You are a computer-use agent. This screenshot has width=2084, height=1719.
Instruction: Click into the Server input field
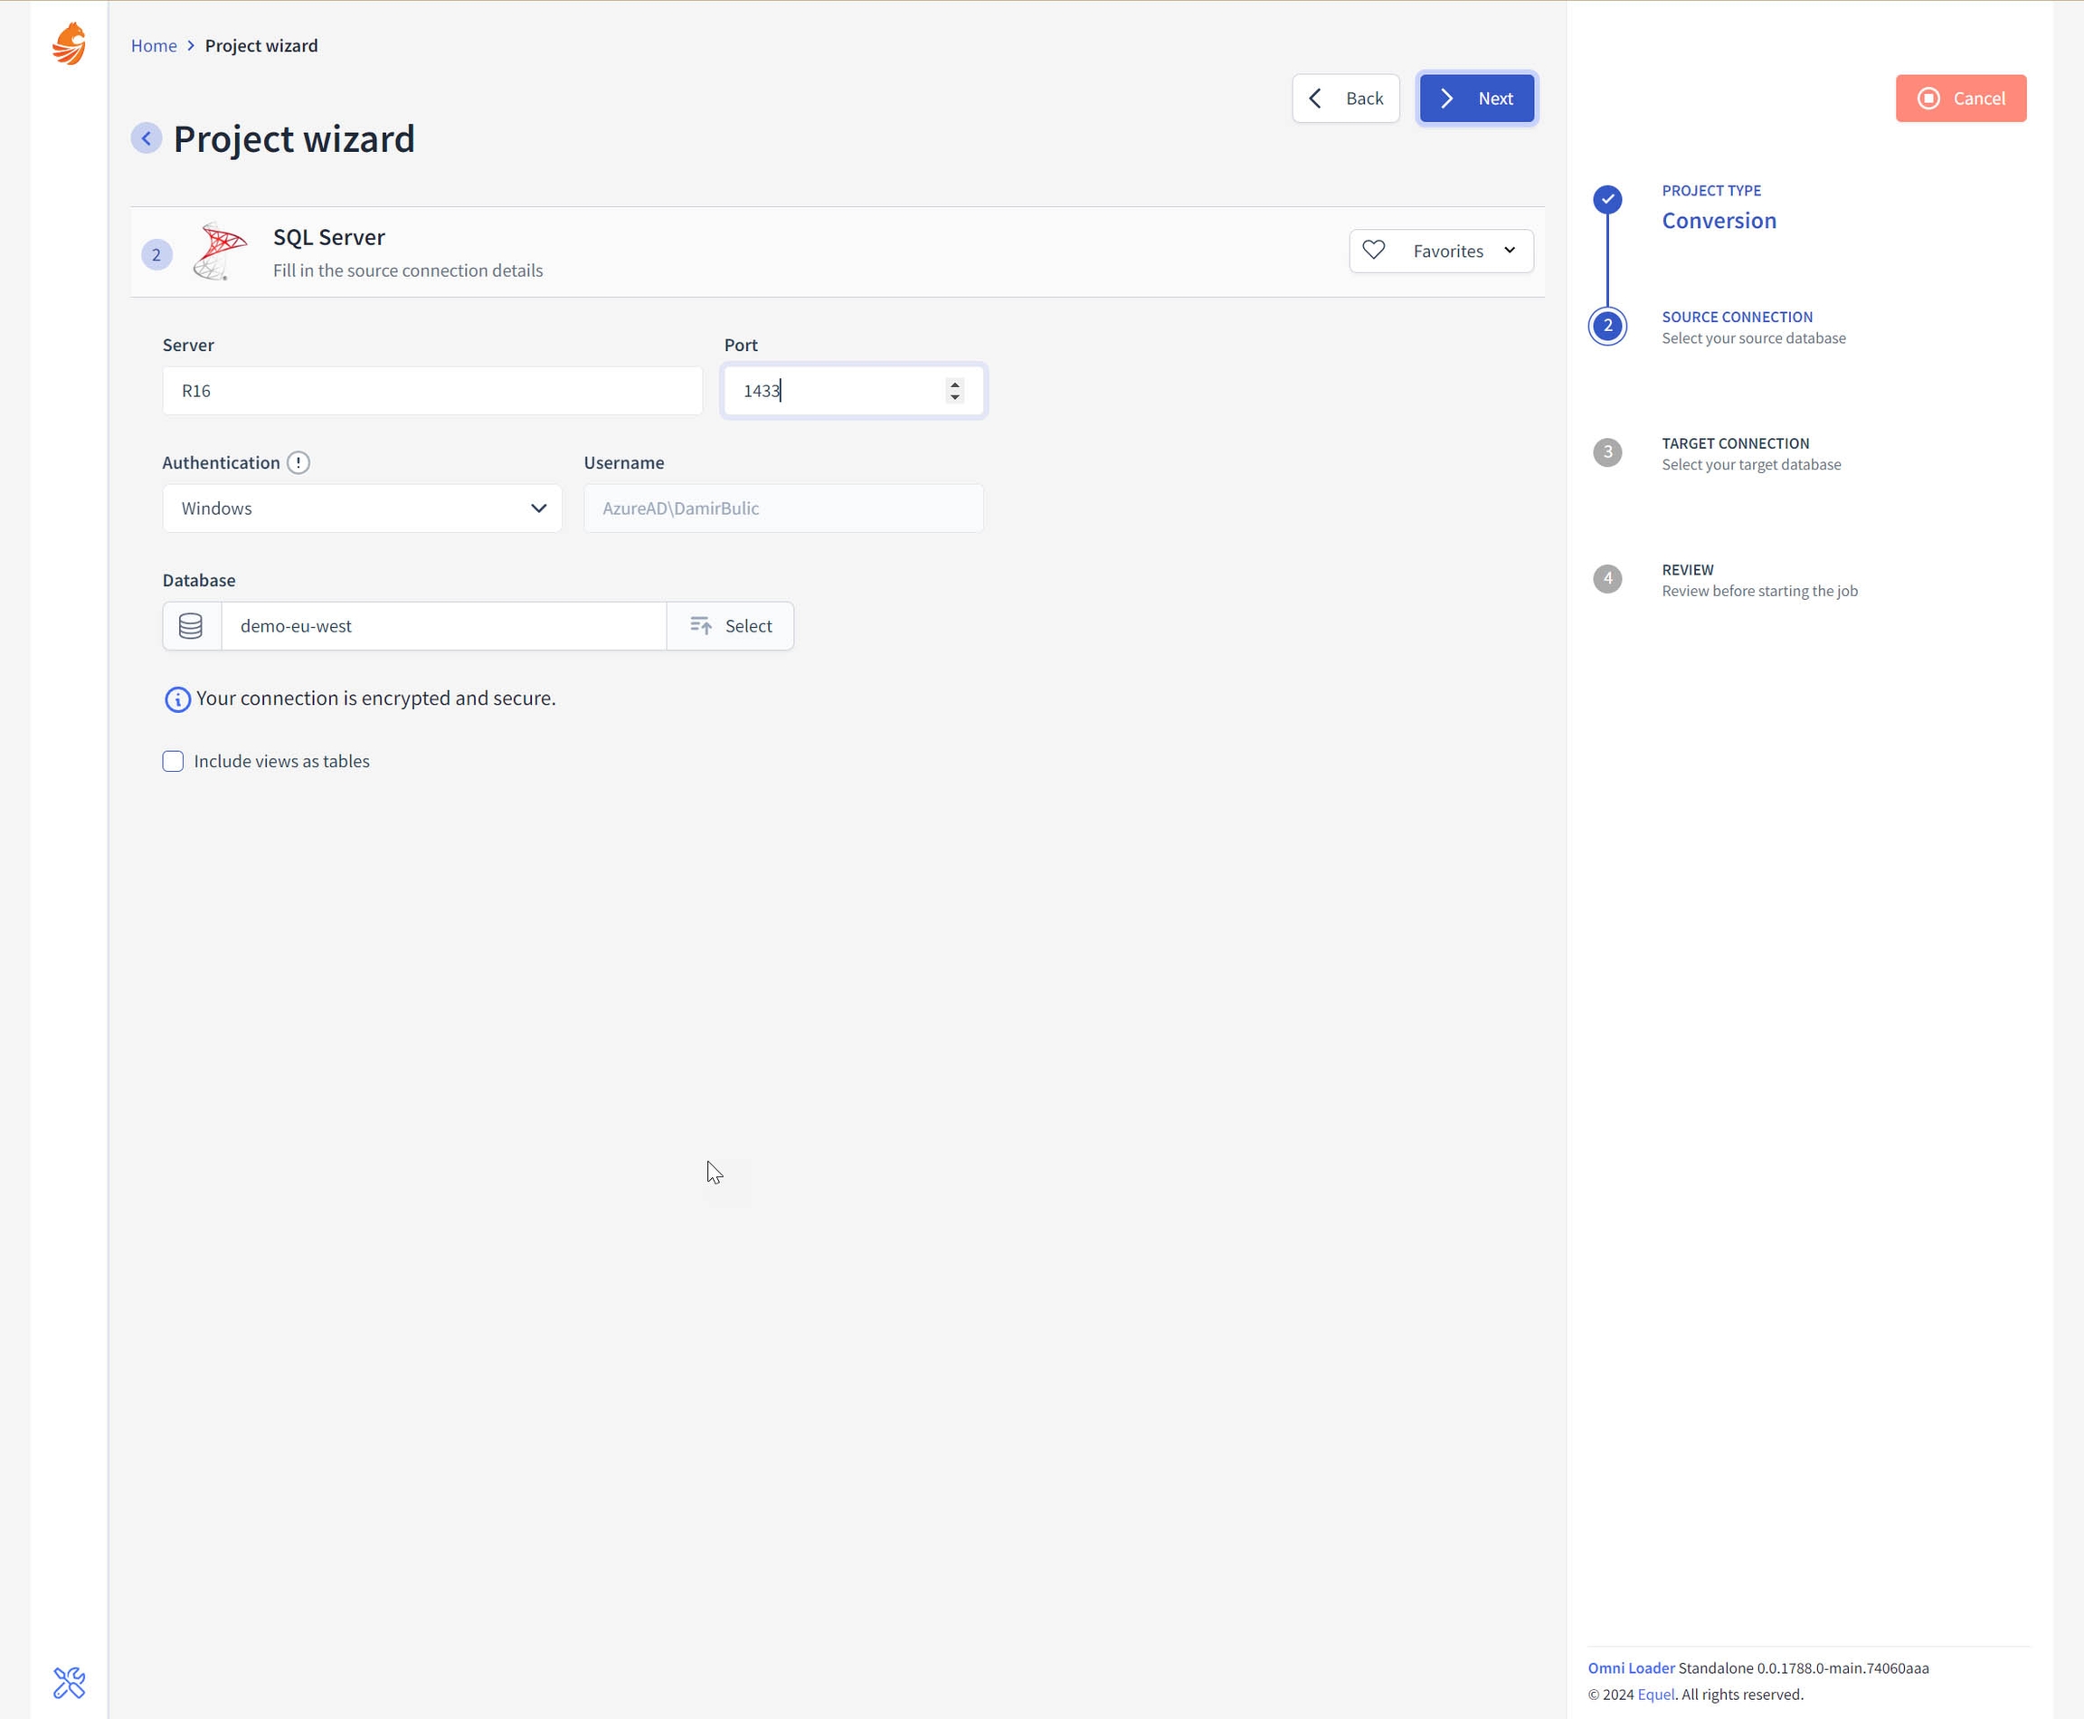pos(431,391)
